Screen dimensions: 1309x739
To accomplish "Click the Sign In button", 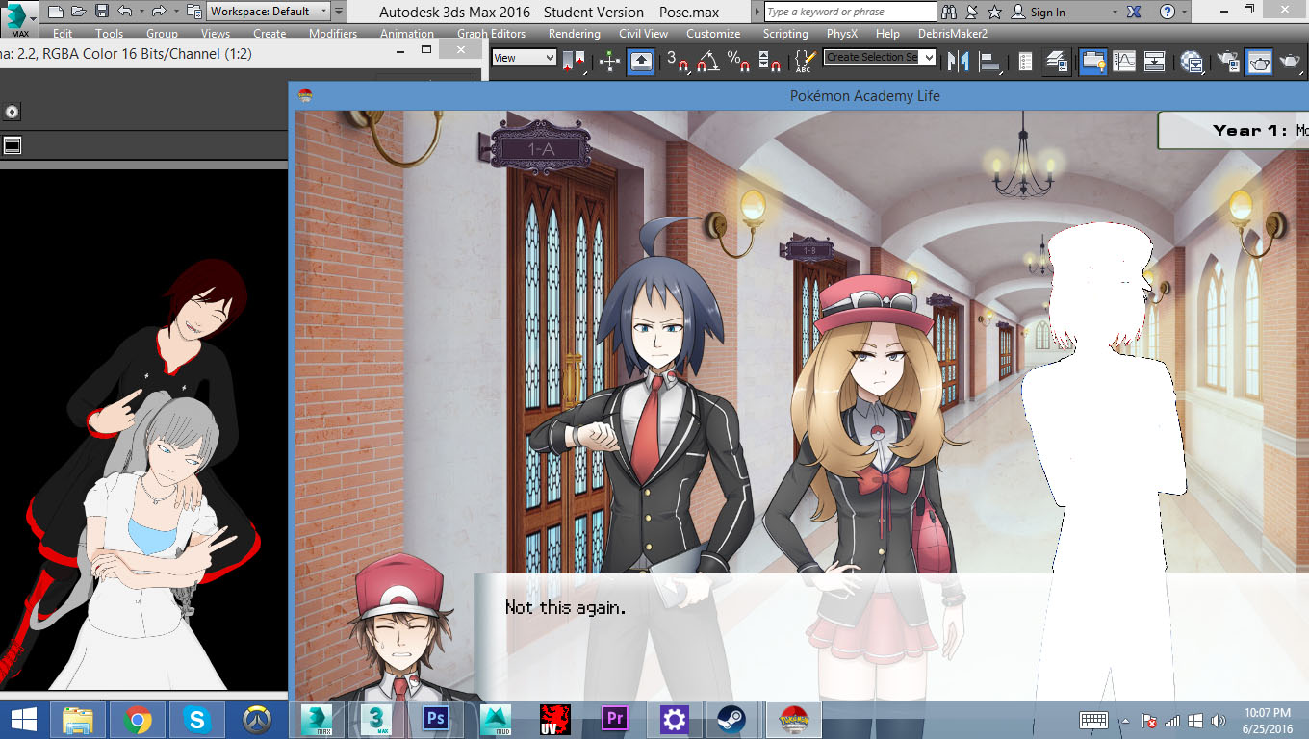I will [1047, 12].
